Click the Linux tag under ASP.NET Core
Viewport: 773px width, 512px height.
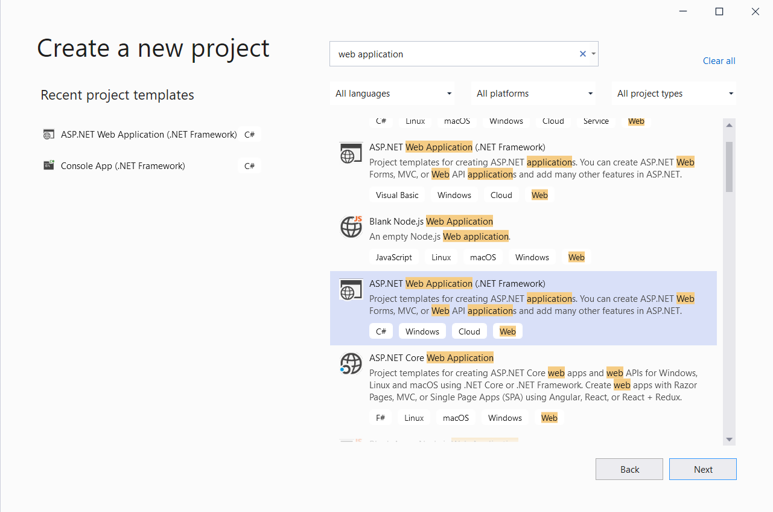[x=414, y=418]
